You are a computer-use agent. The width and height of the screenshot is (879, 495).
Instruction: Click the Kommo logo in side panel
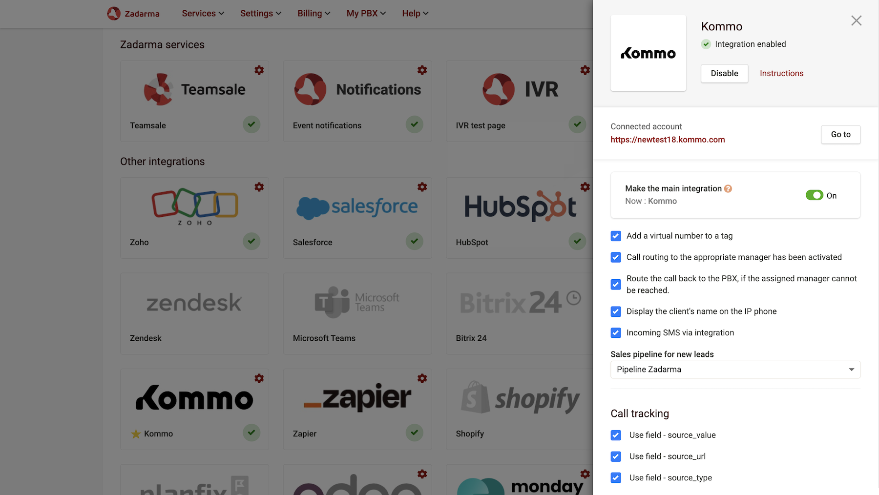(x=649, y=53)
